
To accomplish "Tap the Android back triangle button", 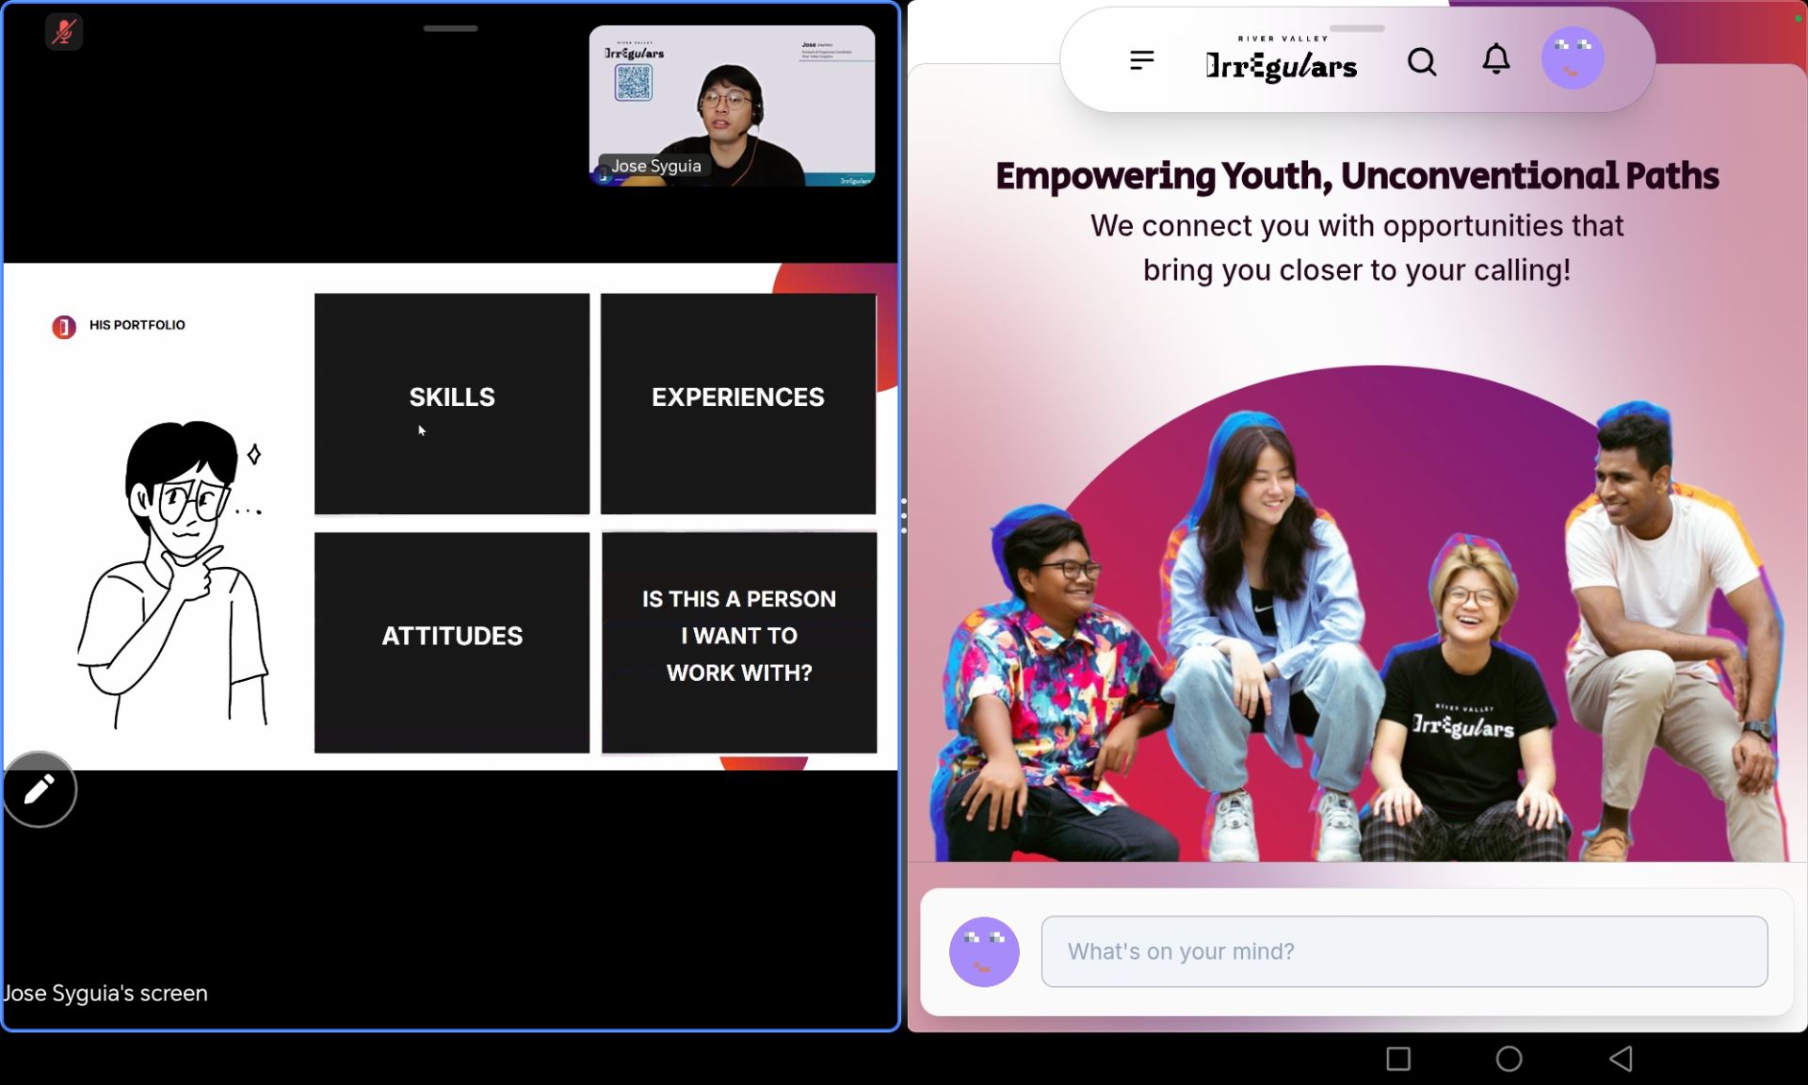I will [1621, 1059].
